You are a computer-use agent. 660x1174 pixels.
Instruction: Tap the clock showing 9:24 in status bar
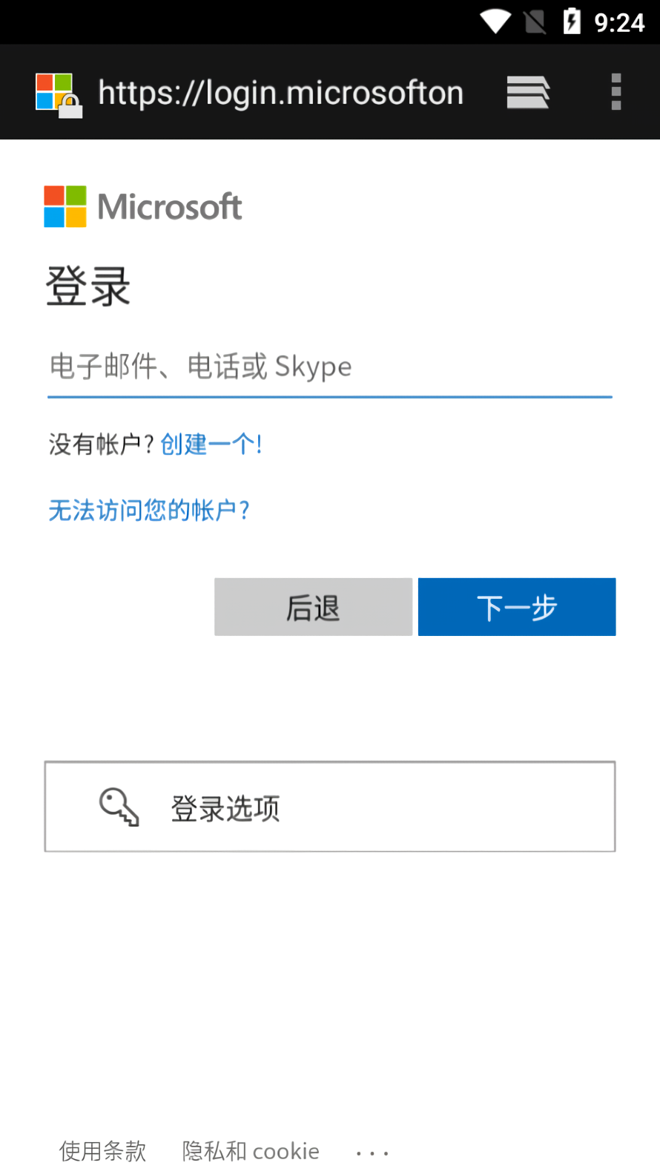(621, 22)
